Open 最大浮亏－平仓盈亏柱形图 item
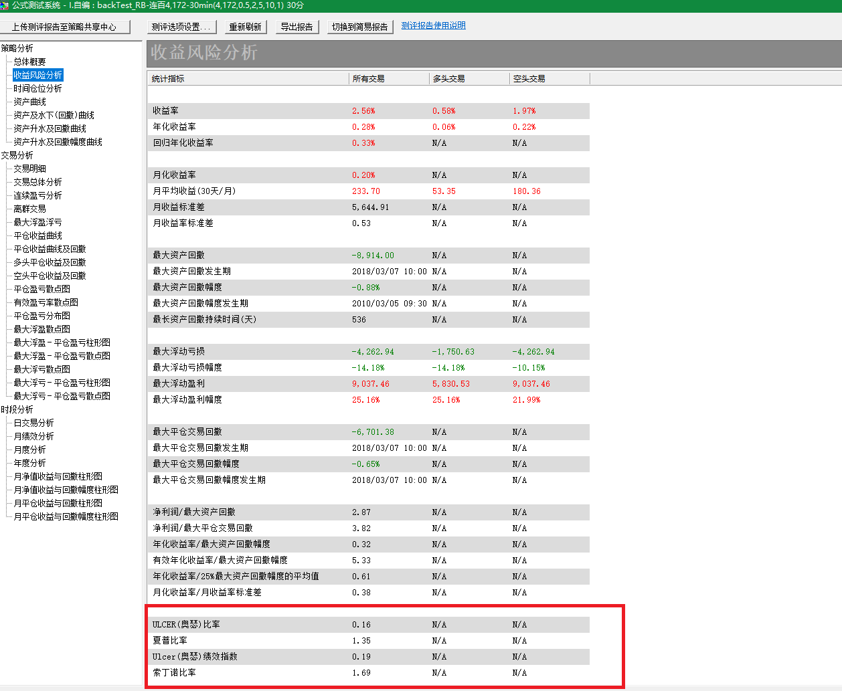This screenshot has width=842, height=691. (x=62, y=383)
